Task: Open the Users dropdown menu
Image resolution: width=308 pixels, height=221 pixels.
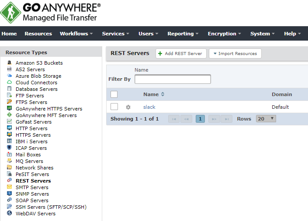Action: coord(148,34)
